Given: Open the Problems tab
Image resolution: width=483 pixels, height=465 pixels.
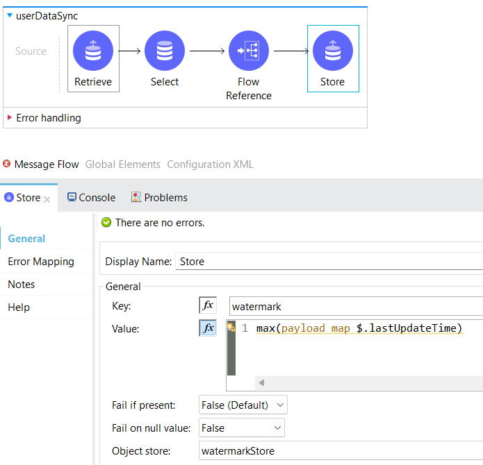Looking at the screenshot, I should point(159,197).
